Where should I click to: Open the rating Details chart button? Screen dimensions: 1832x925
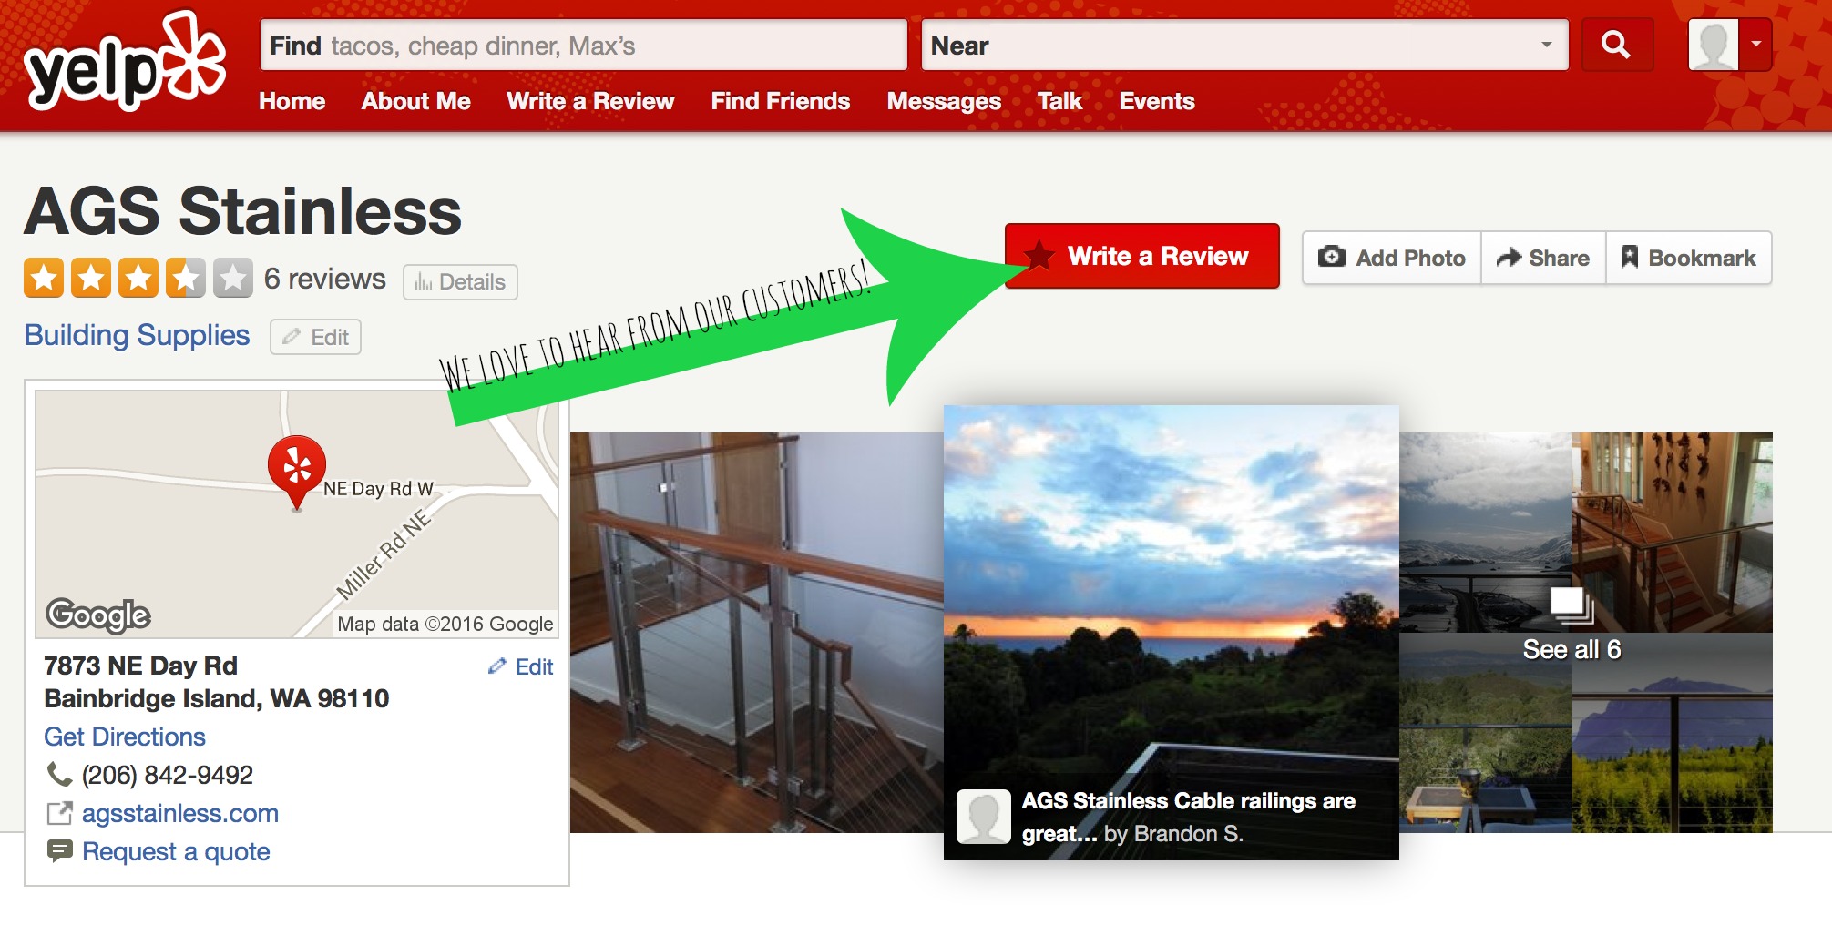460,282
